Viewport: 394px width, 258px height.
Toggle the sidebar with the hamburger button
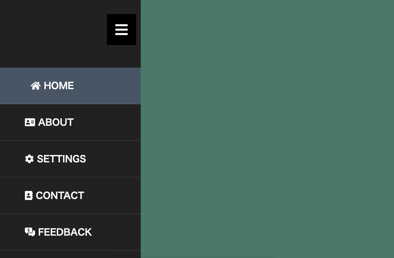tap(122, 30)
